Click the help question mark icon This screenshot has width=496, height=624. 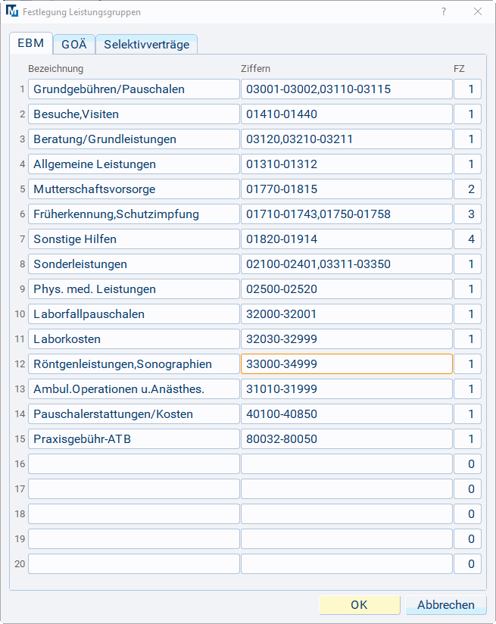click(x=444, y=12)
